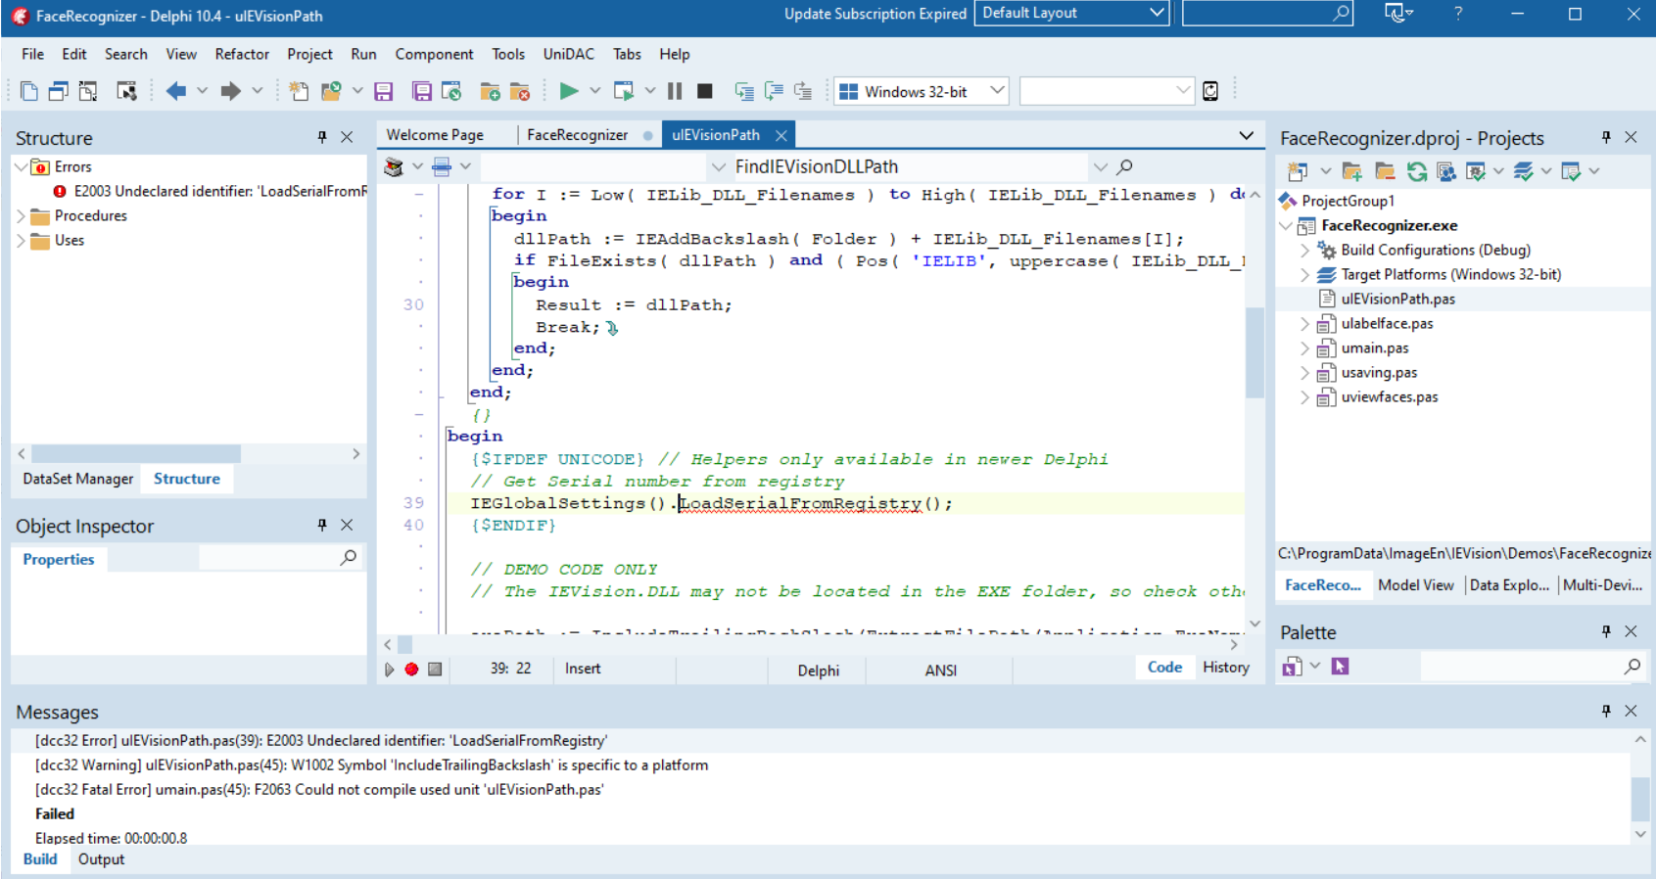The width and height of the screenshot is (1656, 879).
Task: Open the FindIEVisionDLLPath method dropdown
Action: (1100, 167)
